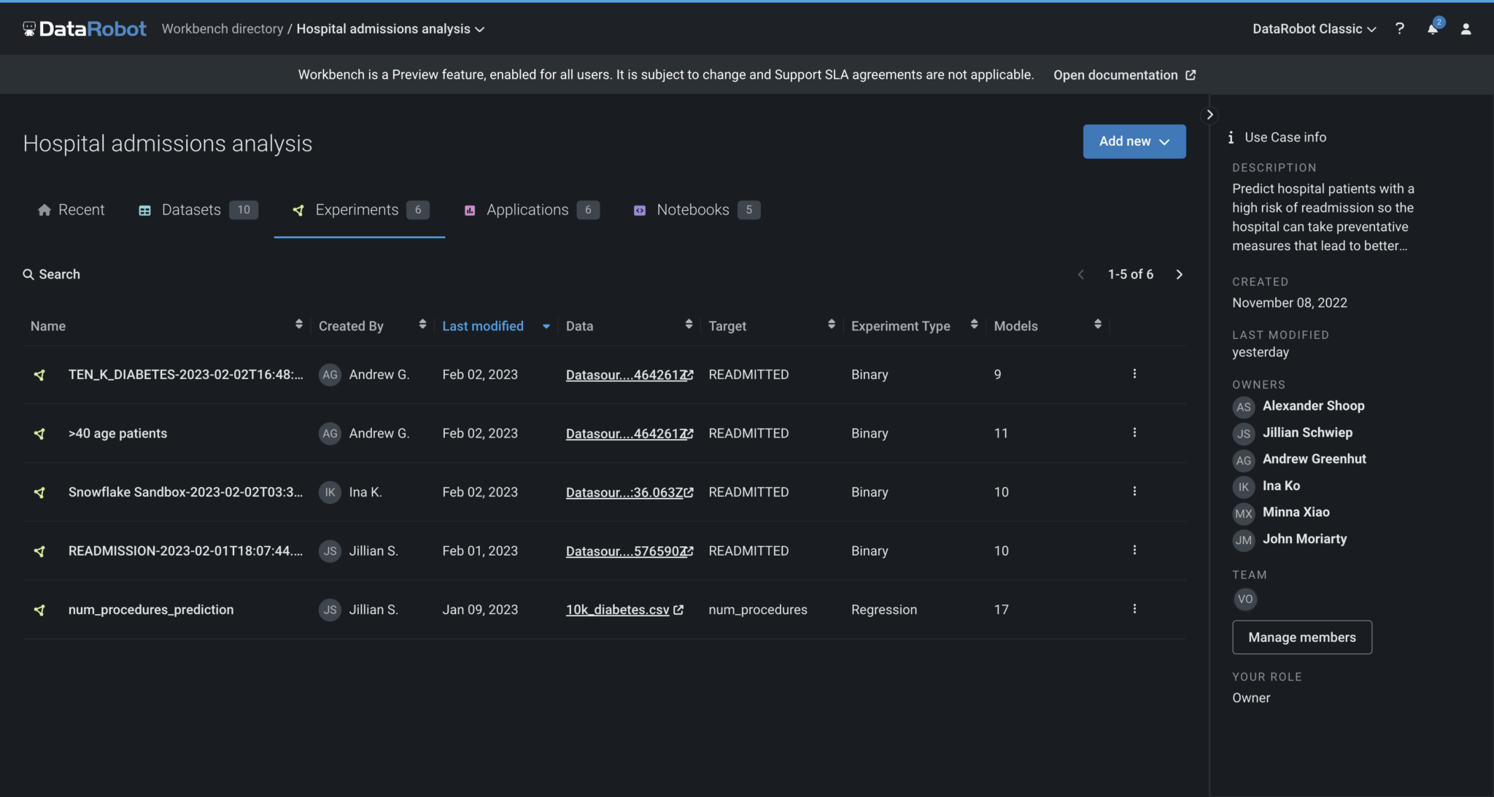Click Jan 09, 2023 date cell
This screenshot has width=1494, height=797.
[480, 610]
